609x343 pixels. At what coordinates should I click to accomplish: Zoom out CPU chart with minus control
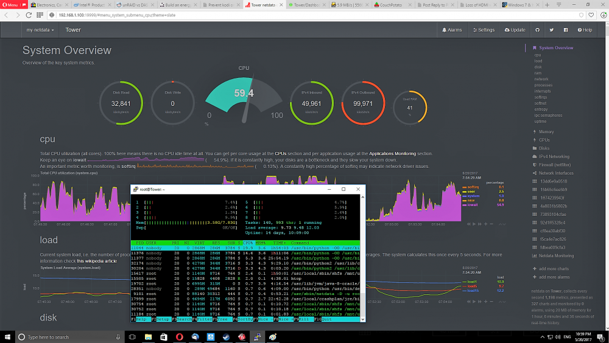pyautogui.click(x=491, y=224)
